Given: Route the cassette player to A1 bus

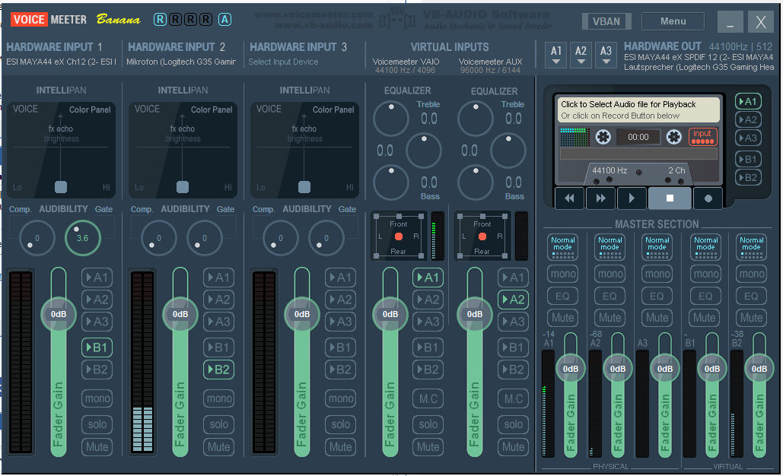Looking at the screenshot, I should coord(748,101).
